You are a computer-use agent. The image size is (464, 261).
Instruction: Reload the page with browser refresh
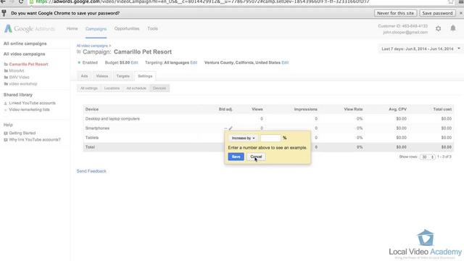21,1
